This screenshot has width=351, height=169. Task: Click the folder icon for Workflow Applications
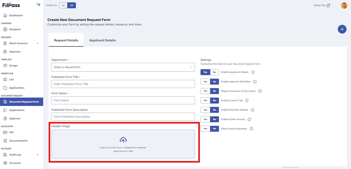tap(5, 88)
